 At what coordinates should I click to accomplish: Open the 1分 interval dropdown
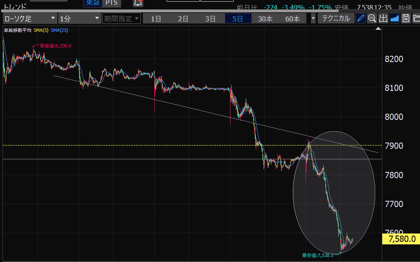pyautogui.click(x=79, y=18)
